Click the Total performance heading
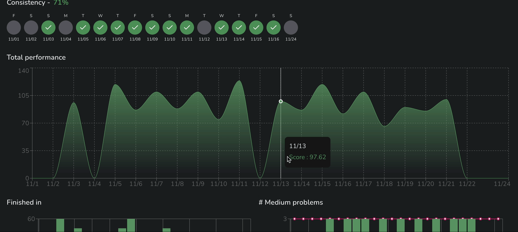Screen dimensions: 518x232 point(36,58)
